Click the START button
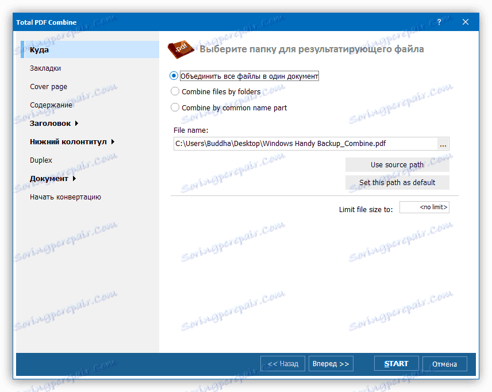 pos(396,364)
